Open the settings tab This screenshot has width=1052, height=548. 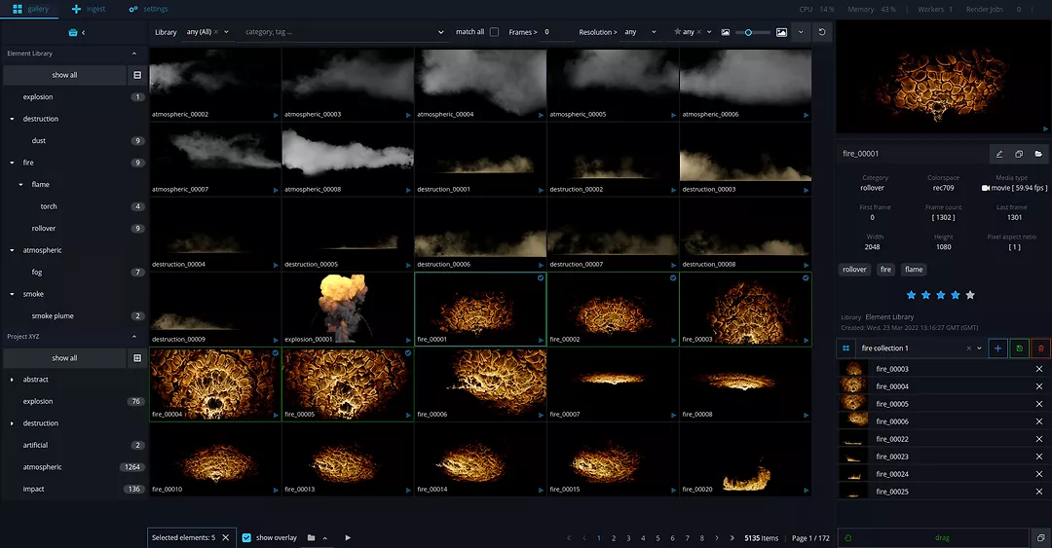coord(148,9)
